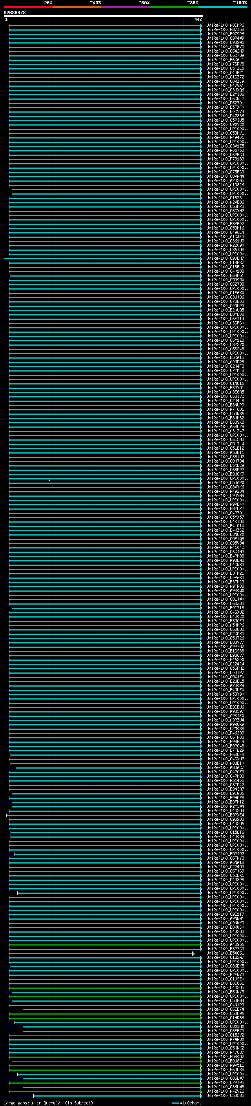The image size is (251, 1106).
Task: Click the UniRef100_Q4GXU2 label
Action: tap(225, 612)
